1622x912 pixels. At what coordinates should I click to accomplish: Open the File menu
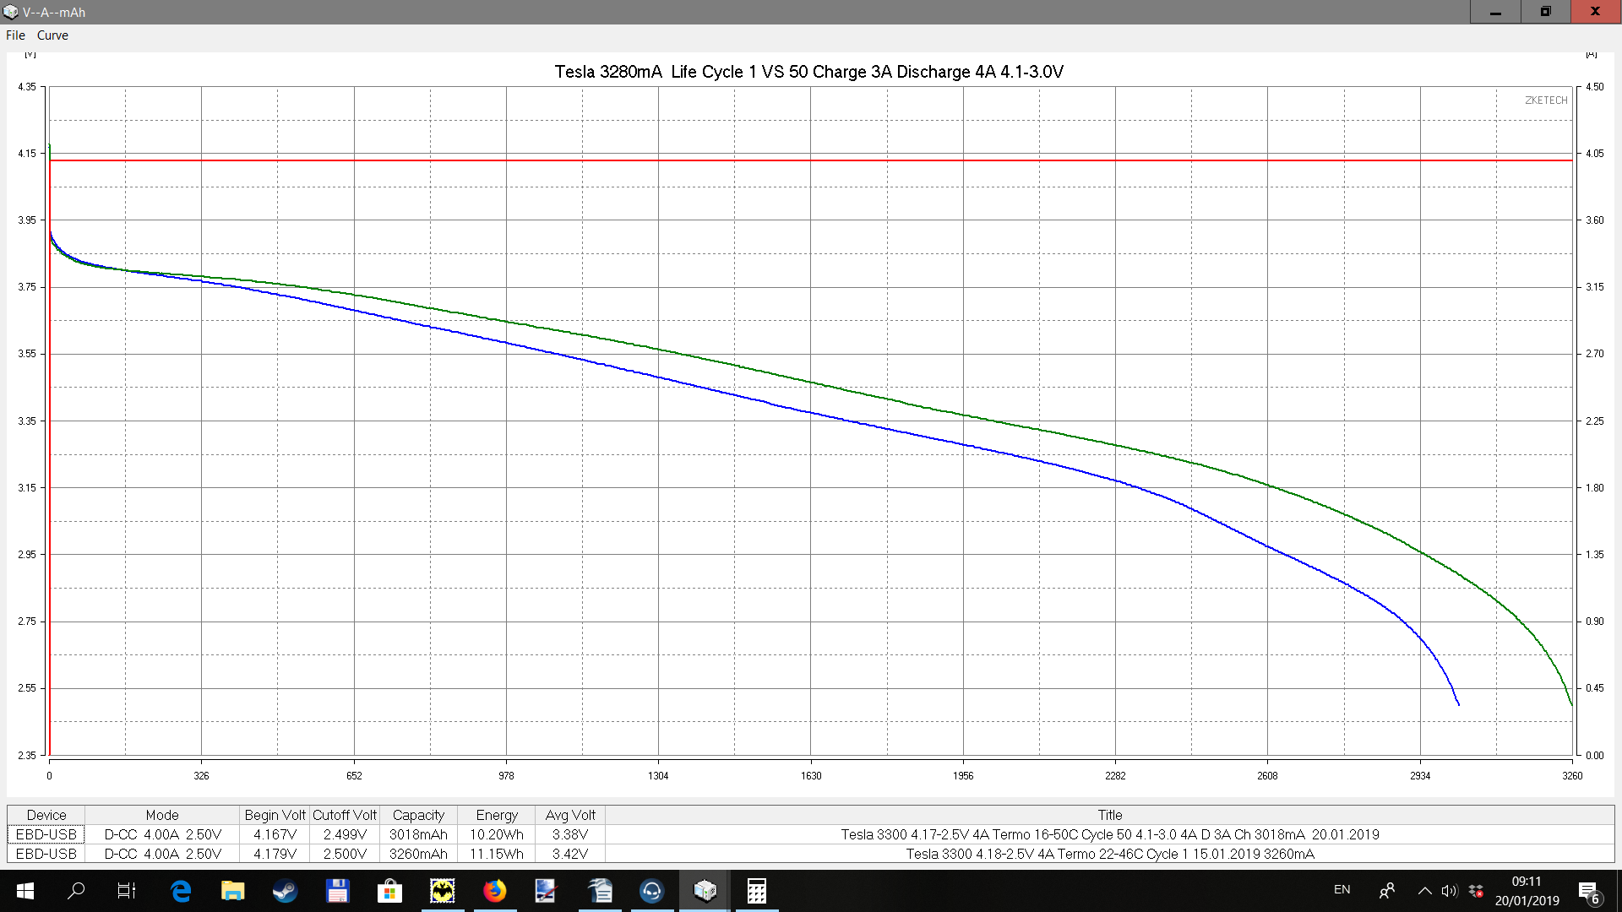tap(15, 35)
